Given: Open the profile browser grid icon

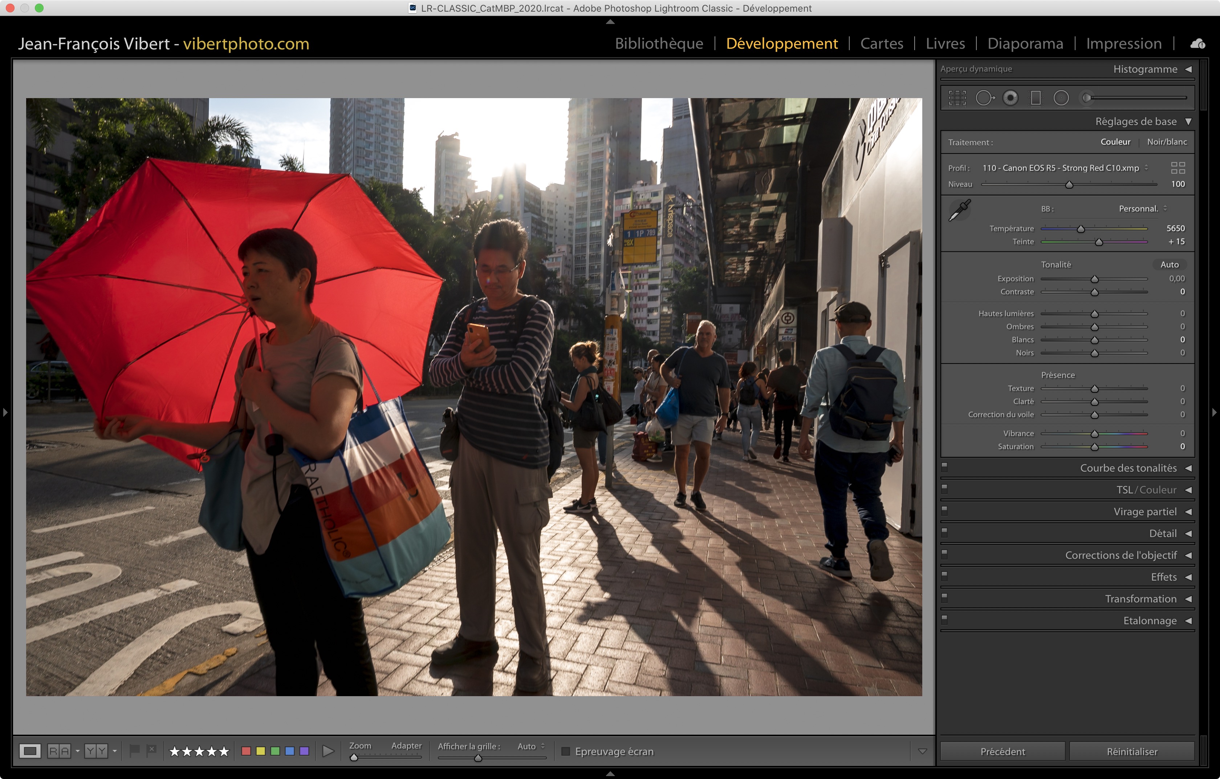Looking at the screenshot, I should pyautogui.click(x=1178, y=168).
